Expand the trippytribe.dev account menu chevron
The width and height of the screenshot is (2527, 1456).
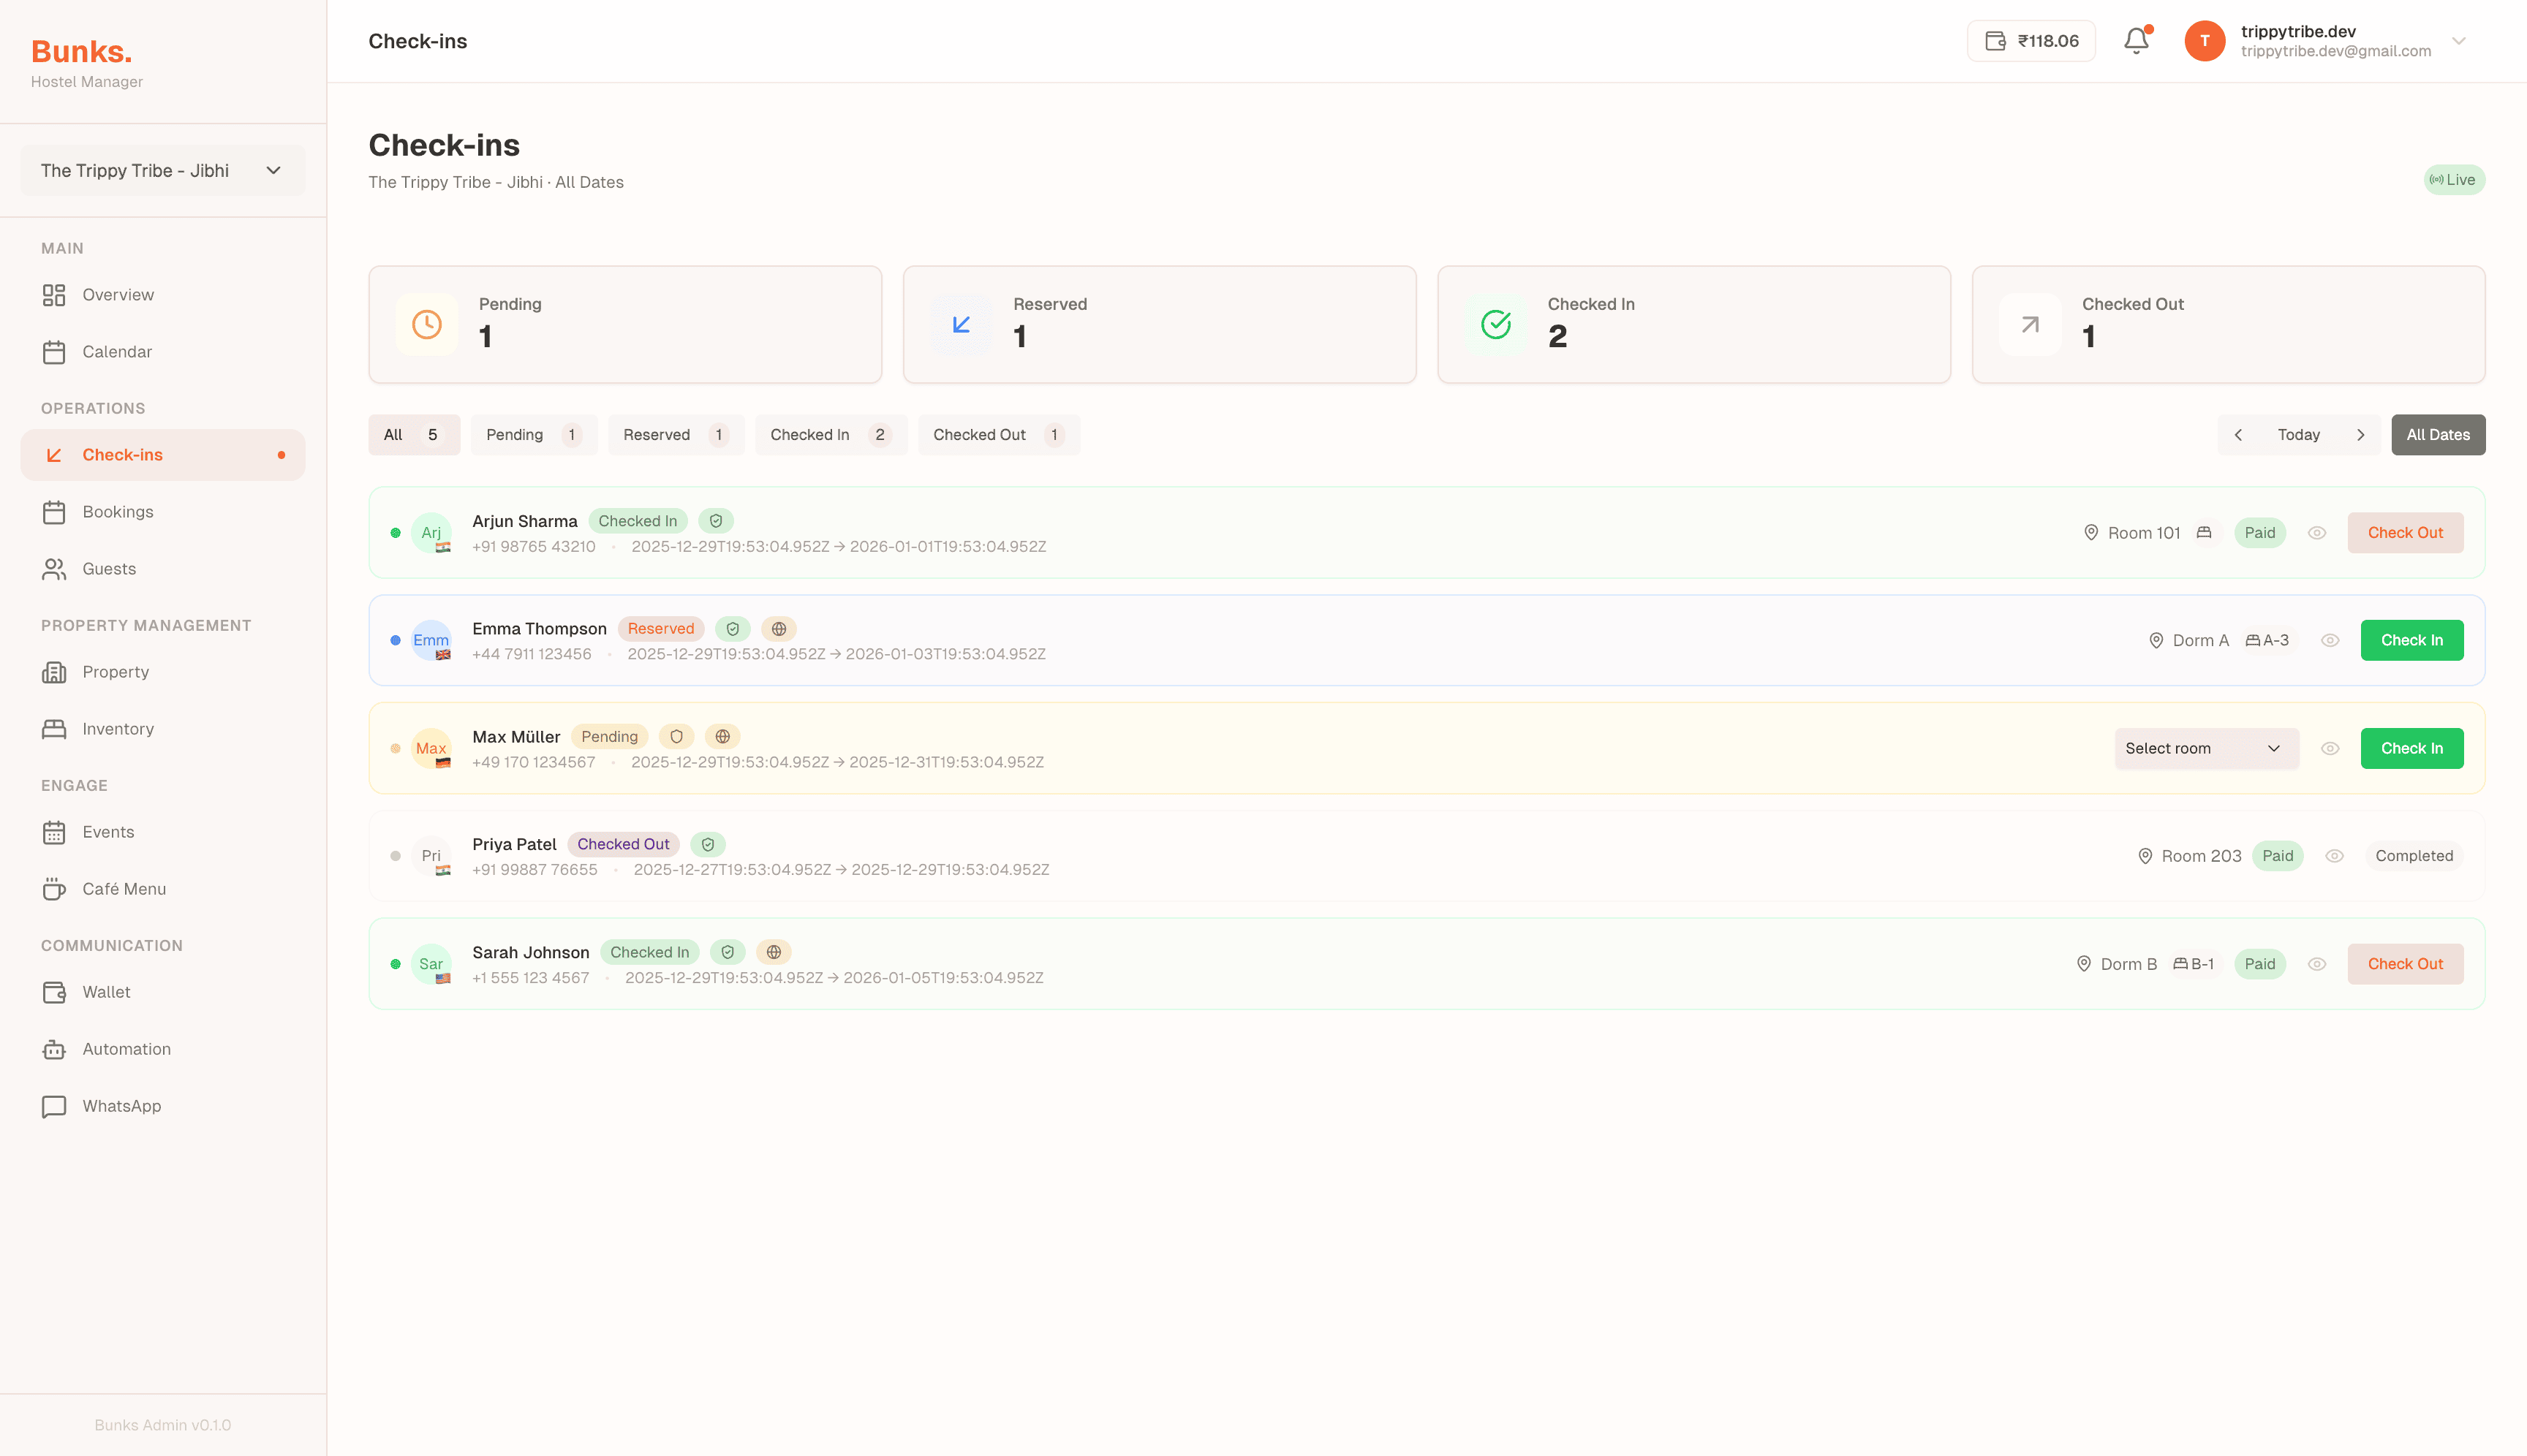pyautogui.click(x=2458, y=41)
